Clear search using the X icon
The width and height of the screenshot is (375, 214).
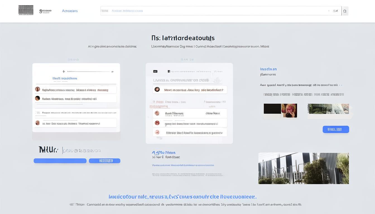[x=336, y=11]
